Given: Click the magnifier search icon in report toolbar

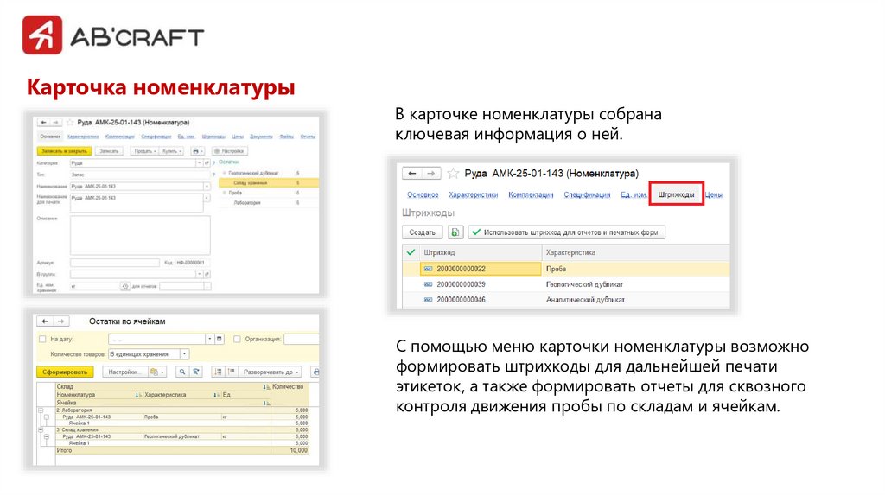Looking at the screenshot, I should pos(181,372).
